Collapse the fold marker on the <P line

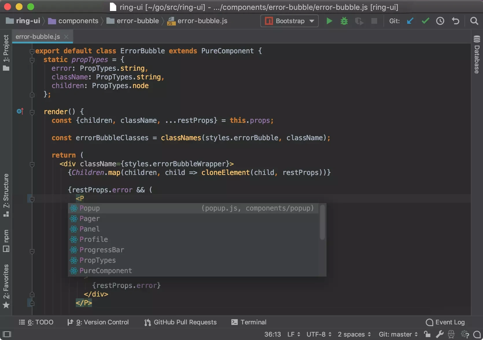(x=32, y=199)
